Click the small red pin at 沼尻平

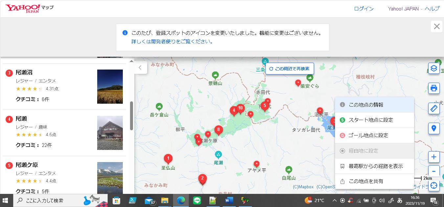pyautogui.click(x=320, y=111)
